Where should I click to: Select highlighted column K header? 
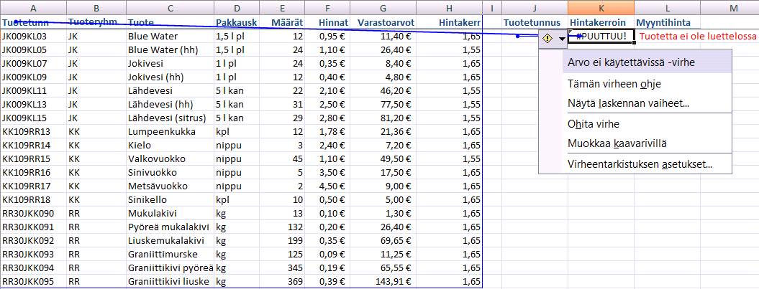pos(601,8)
